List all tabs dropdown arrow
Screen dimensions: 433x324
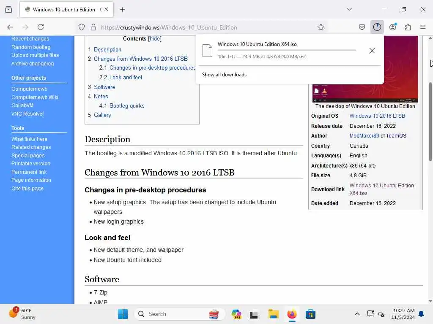(349, 9)
